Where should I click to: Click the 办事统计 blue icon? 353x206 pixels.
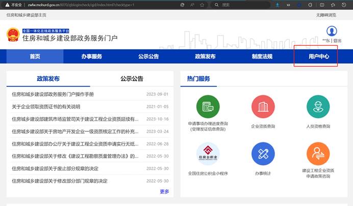tap(263, 154)
